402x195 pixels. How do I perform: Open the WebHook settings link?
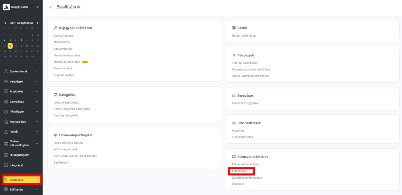click(x=238, y=184)
